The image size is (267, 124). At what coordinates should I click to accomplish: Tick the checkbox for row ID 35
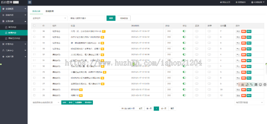click(34, 37)
